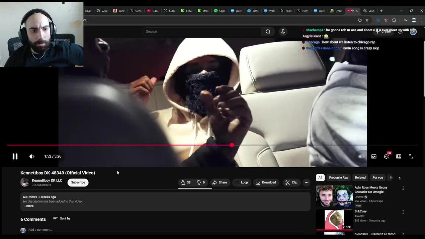This screenshot has height=239, width=425.
Task: Click the red playhead scrubber dot
Action: (x=232, y=145)
